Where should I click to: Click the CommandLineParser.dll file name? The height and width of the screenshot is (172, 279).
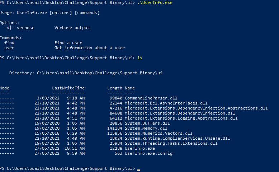pyautogui.click(x=151, y=98)
